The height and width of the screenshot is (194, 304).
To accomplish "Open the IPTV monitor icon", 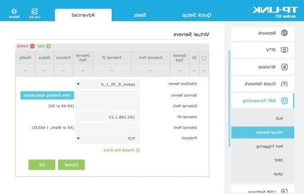I will (x=284, y=50).
